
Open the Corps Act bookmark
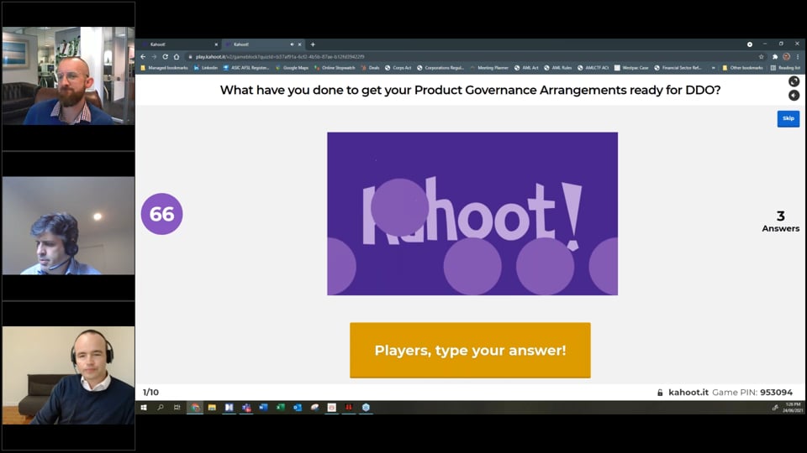(x=398, y=67)
